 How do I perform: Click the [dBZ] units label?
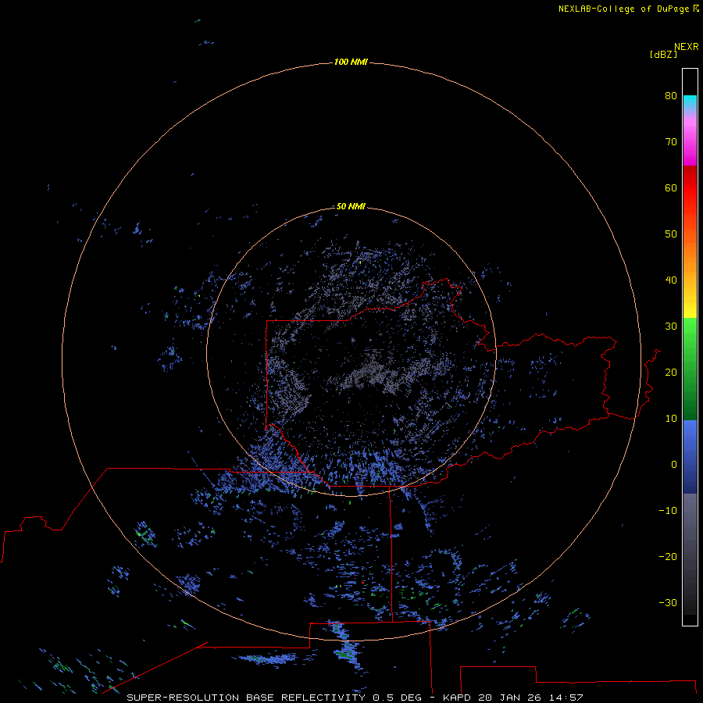(x=663, y=54)
